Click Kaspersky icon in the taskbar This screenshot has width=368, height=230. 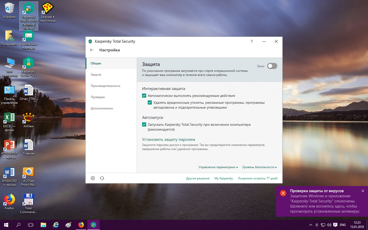[x=94, y=225]
